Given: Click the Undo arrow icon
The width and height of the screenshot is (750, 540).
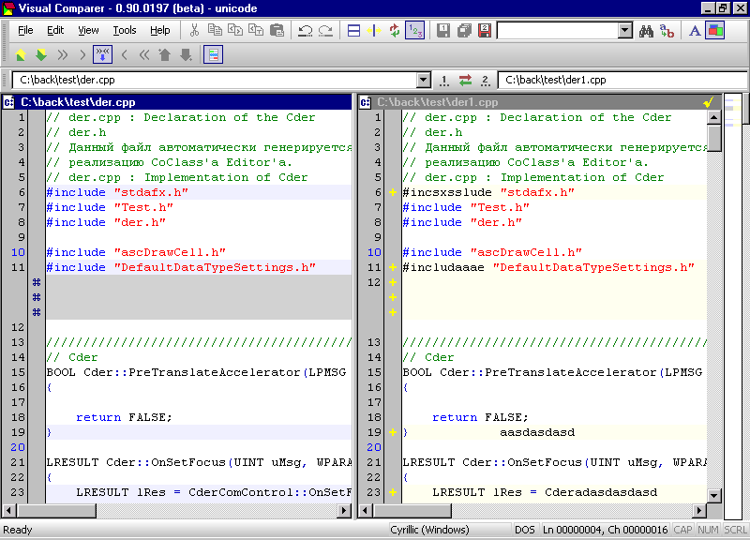Looking at the screenshot, I should point(305,30).
